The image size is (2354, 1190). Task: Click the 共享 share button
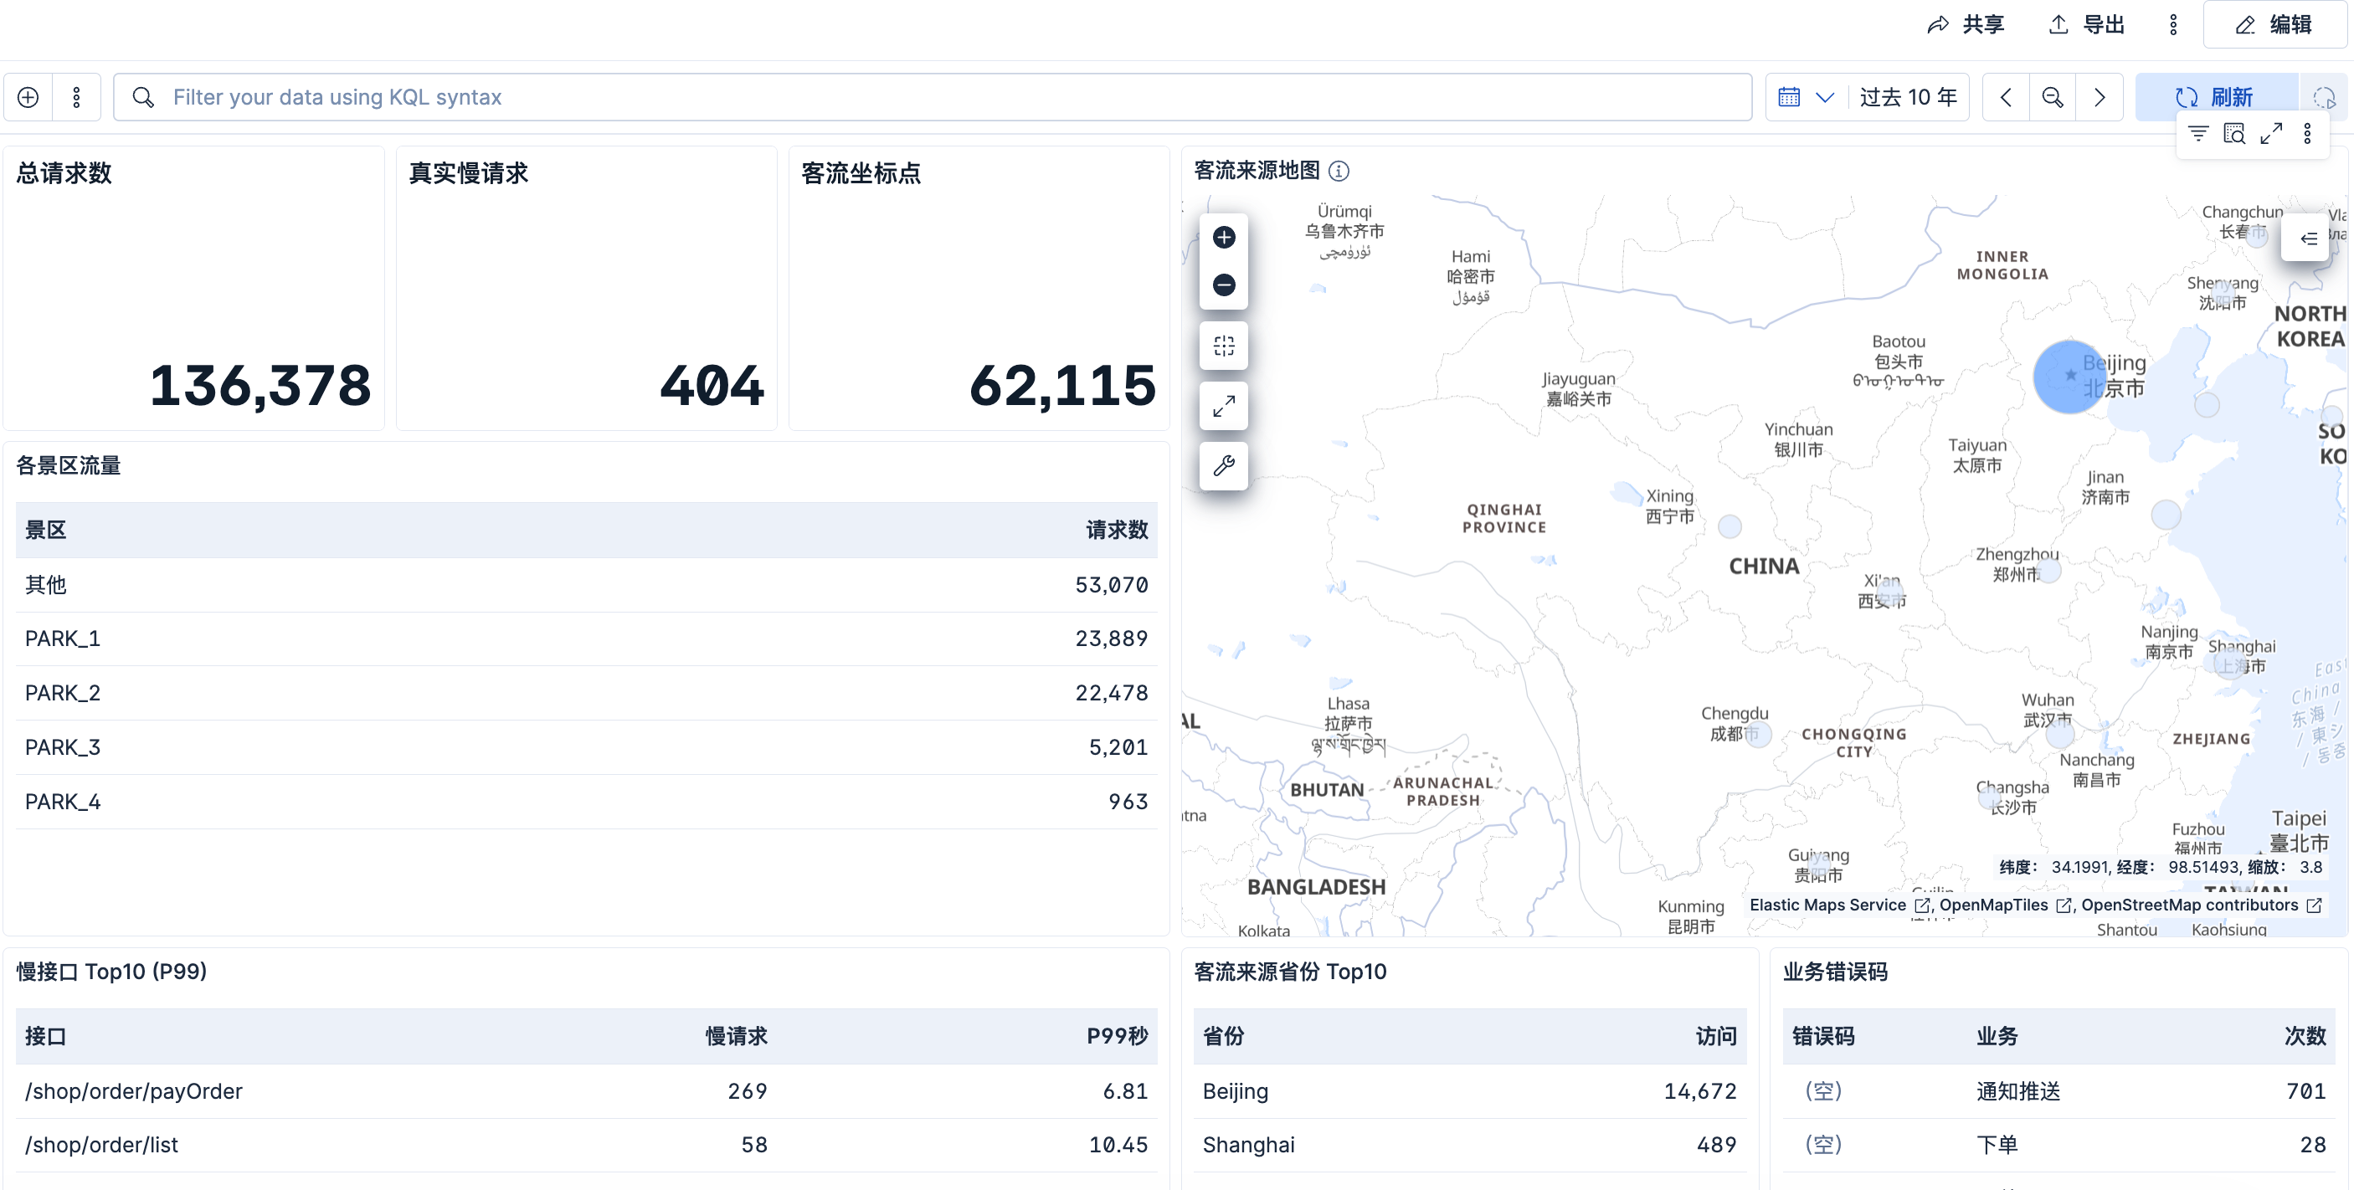pyautogui.click(x=1966, y=24)
